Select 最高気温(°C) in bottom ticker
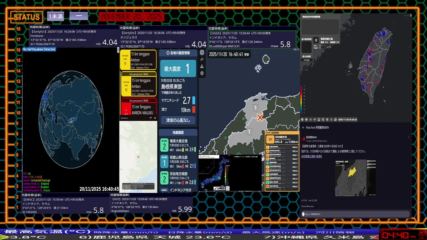This screenshot has height=240, width=427. pos(47,232)
